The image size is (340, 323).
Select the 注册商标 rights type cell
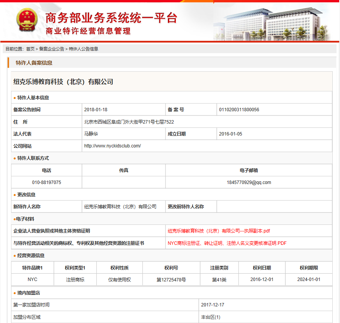75,279
